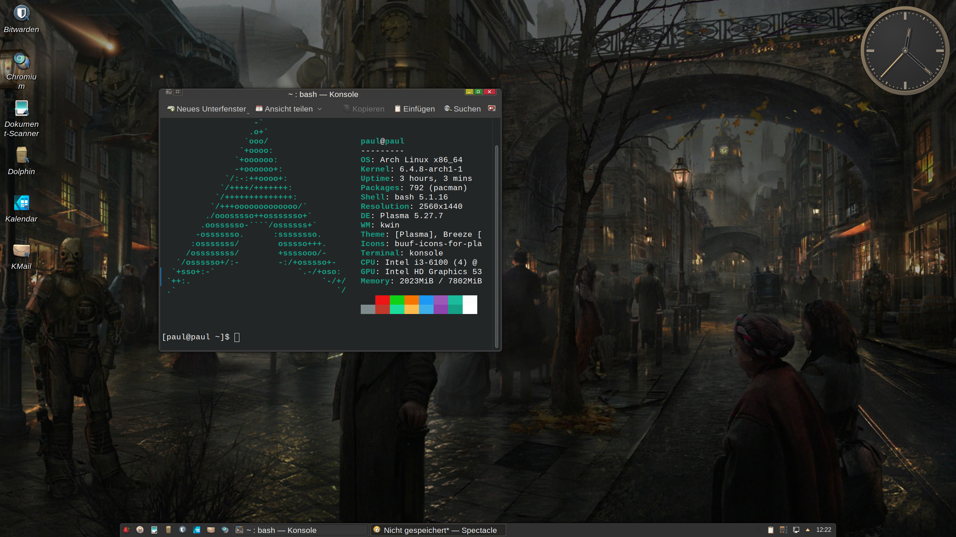Click the 'DE: Plasma 5.27.7' line
Image resolution: width=956 pixels, height=537 pixels.
(402, 216)
